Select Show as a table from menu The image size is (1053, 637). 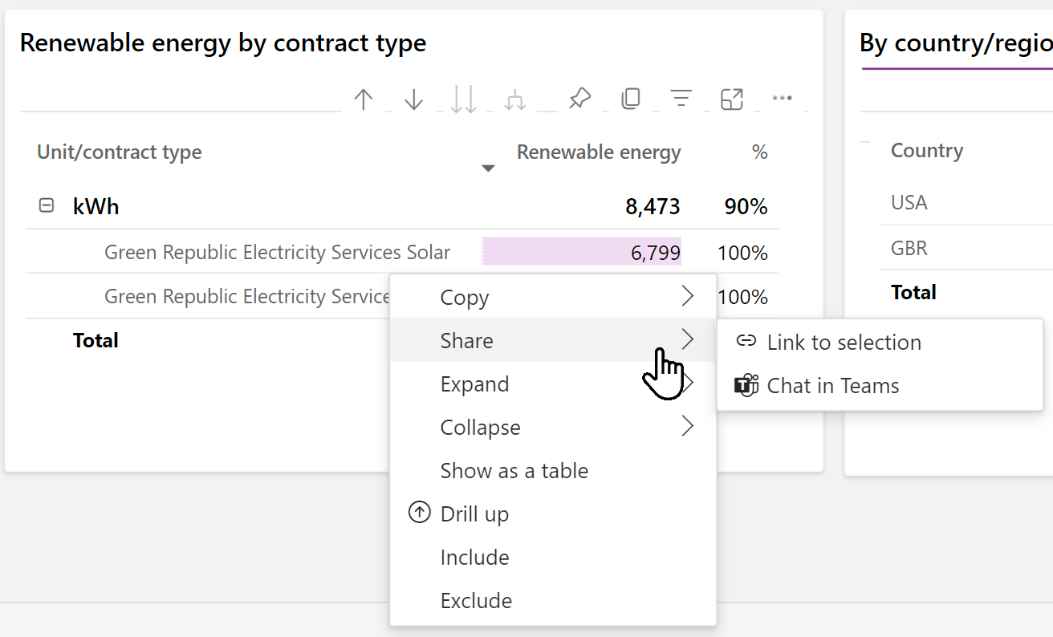point(514,471)
